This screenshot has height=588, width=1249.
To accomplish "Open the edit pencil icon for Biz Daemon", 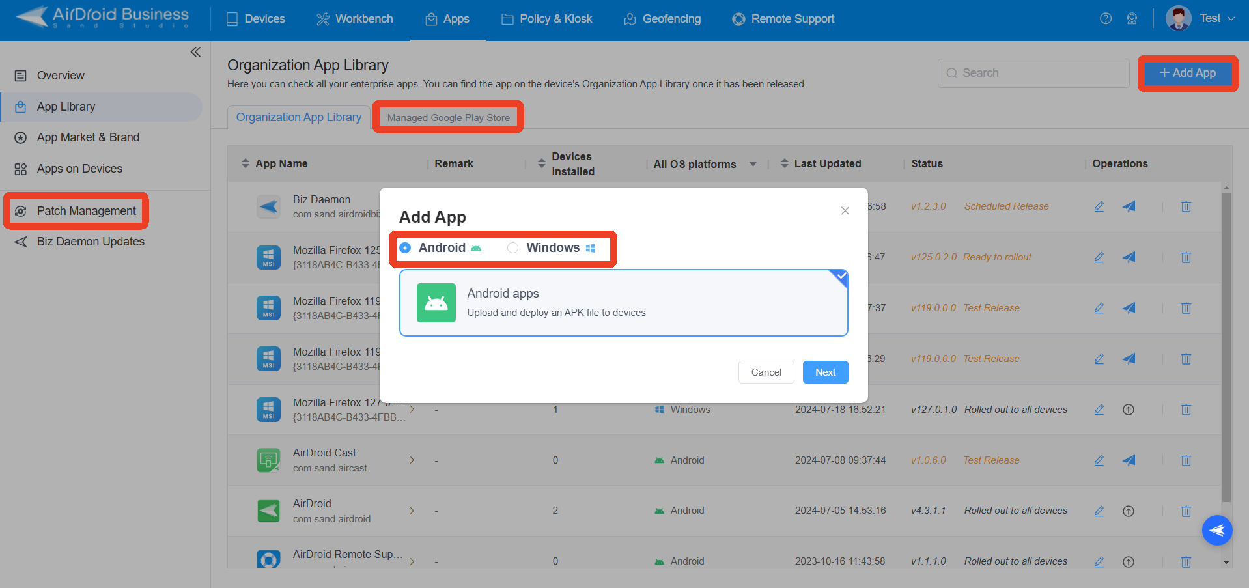I will [x=1099, y=206].
